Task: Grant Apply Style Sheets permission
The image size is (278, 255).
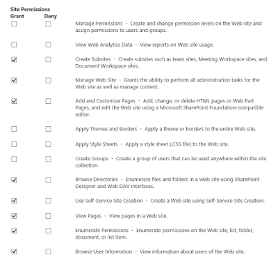Action: pos(14,144)
